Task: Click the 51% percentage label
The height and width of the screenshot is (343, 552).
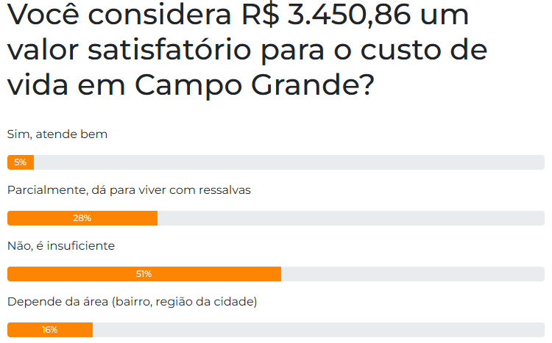Action: (x=144, y=274)
